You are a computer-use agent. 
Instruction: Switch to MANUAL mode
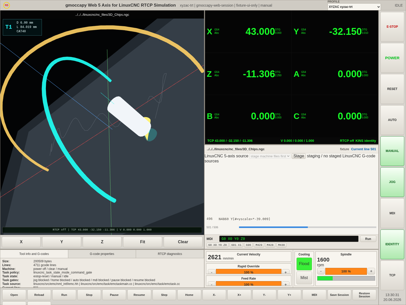click(x=392, y=151)
